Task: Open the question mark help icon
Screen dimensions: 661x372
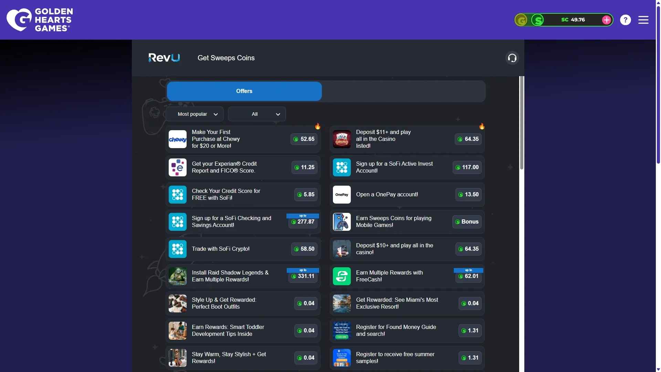Action: point(626,20)
